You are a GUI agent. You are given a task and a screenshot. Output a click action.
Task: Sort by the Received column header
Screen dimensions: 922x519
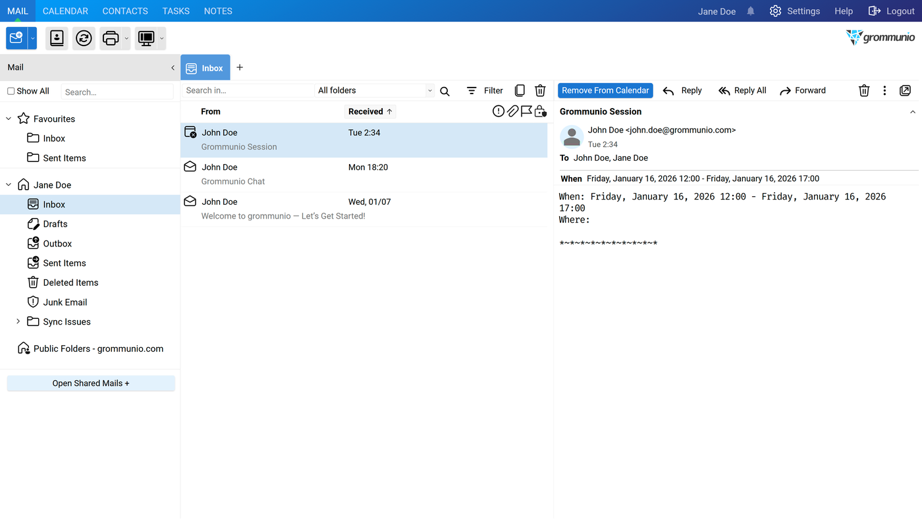[x=370, y=111]
